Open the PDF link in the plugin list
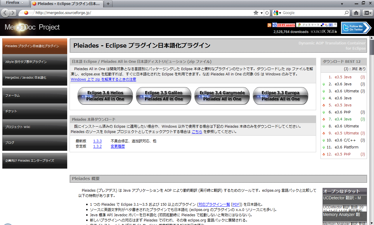Image resolution: width=374 pixels, height=225 pixels. [x=236, y=205]
